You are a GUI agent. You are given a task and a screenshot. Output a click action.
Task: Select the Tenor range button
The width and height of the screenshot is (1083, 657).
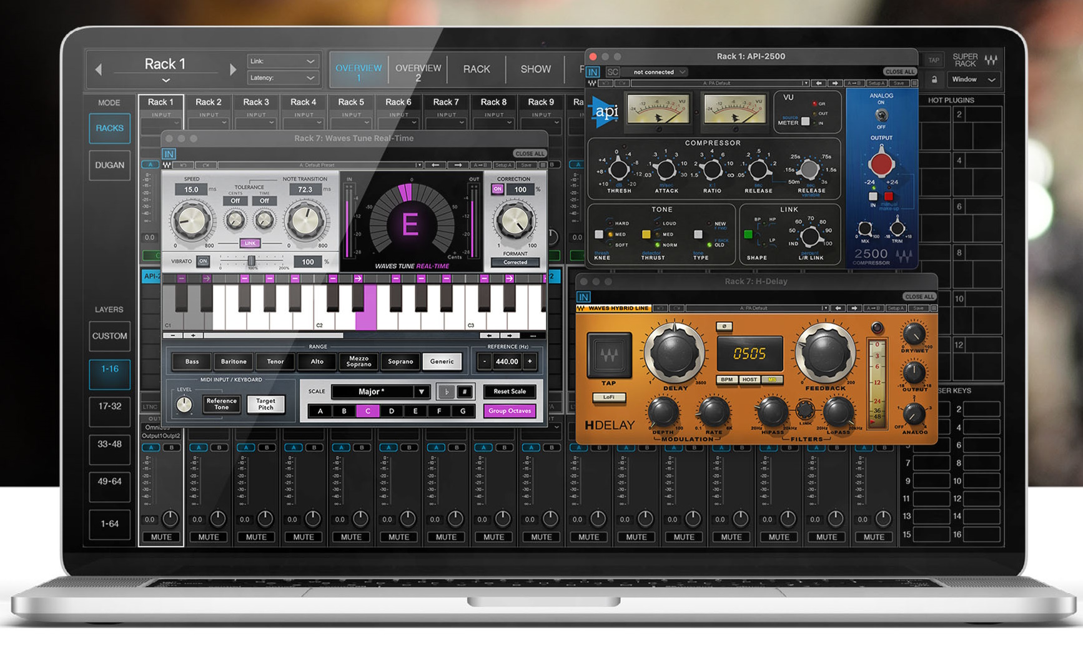coord(275,362)
